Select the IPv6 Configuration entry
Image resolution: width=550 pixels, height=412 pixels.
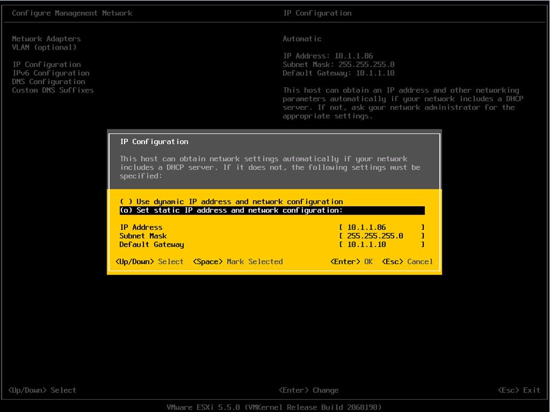(51, 73)
